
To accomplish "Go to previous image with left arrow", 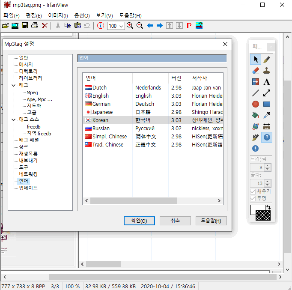I will pyautogui.click(x=150, y=26).
